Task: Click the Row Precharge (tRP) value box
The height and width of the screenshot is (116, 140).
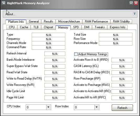Action: 122,79
